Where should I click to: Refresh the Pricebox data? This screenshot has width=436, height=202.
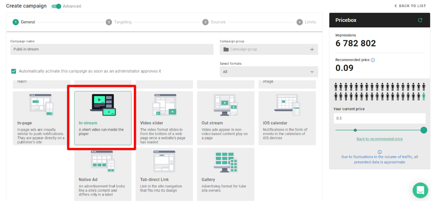(420, 20)
